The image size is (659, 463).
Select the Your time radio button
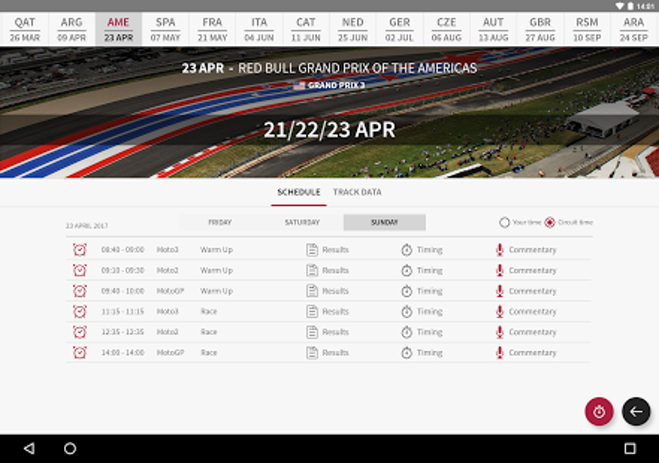pos(505,222)
